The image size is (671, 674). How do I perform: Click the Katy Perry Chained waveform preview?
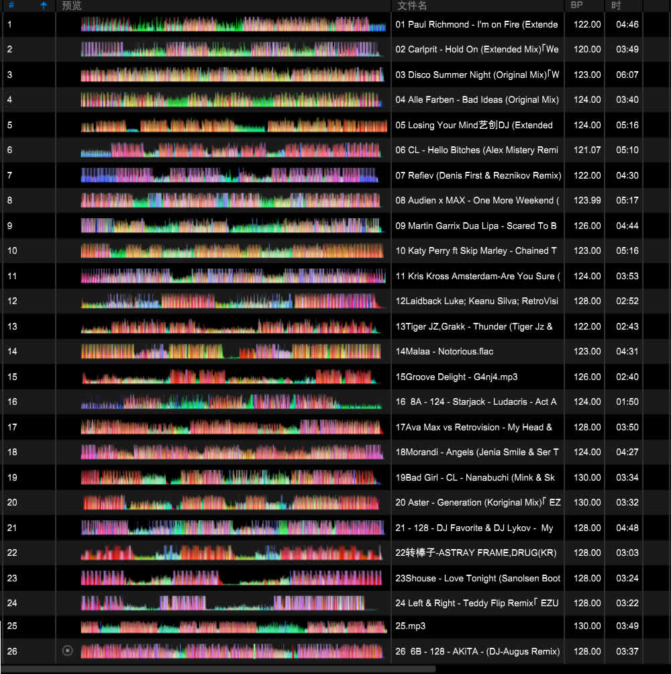coord(232,250)
